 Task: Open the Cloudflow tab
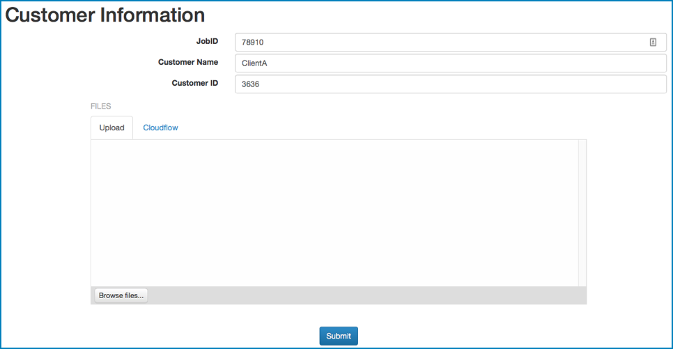coord(160,127)
